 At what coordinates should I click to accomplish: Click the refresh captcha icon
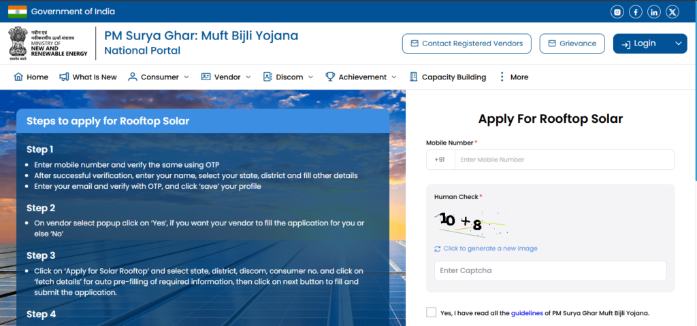438,249
